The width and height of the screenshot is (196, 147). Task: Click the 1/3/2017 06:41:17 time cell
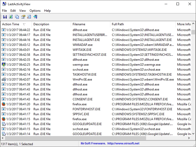[18, 114]
